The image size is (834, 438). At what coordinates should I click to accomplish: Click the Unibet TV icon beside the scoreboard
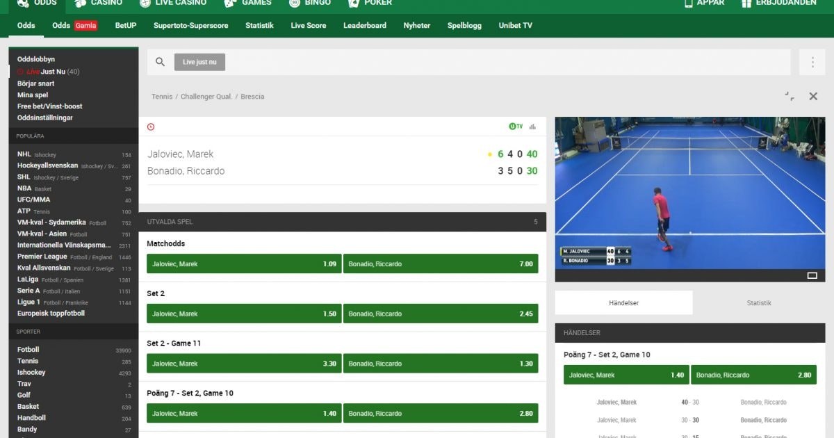(x=515, y=126)
